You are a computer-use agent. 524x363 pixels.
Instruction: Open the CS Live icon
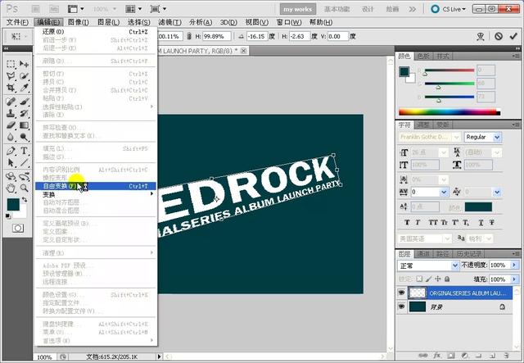click(x=435, y=9)
